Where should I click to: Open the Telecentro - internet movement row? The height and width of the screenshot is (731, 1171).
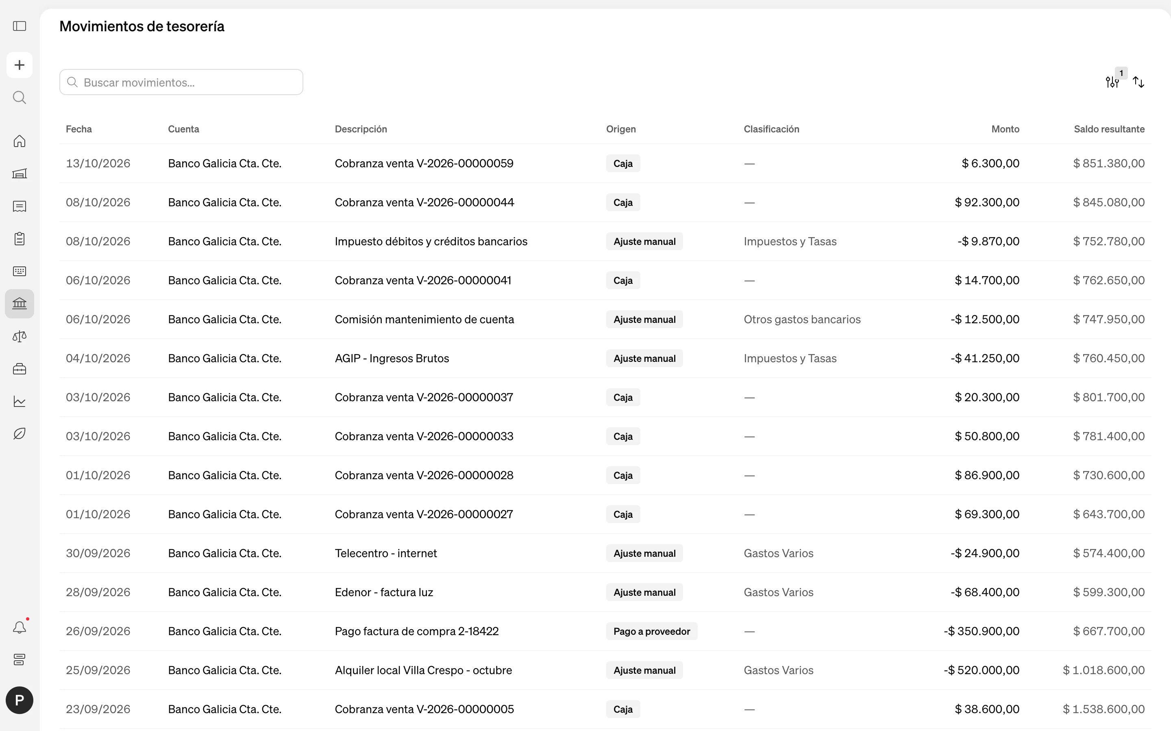click(605, 553)
